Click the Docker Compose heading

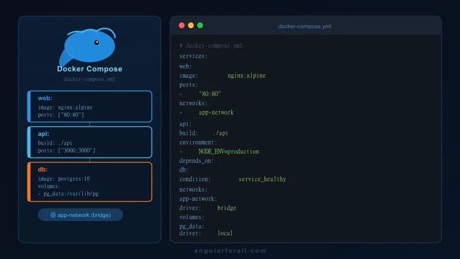coord(90,68)
